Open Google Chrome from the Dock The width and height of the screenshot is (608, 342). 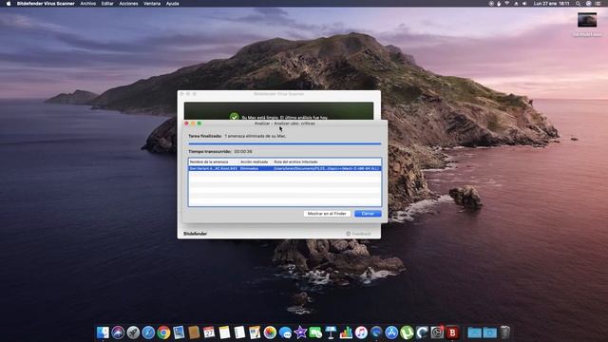pos(163,332)
